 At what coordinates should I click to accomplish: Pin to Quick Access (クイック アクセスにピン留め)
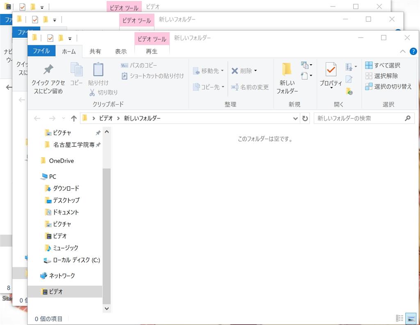(48, 79)
